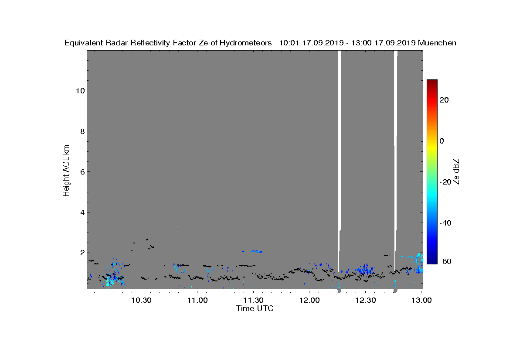Click the dark red top of the colorbar

point(432,83)
